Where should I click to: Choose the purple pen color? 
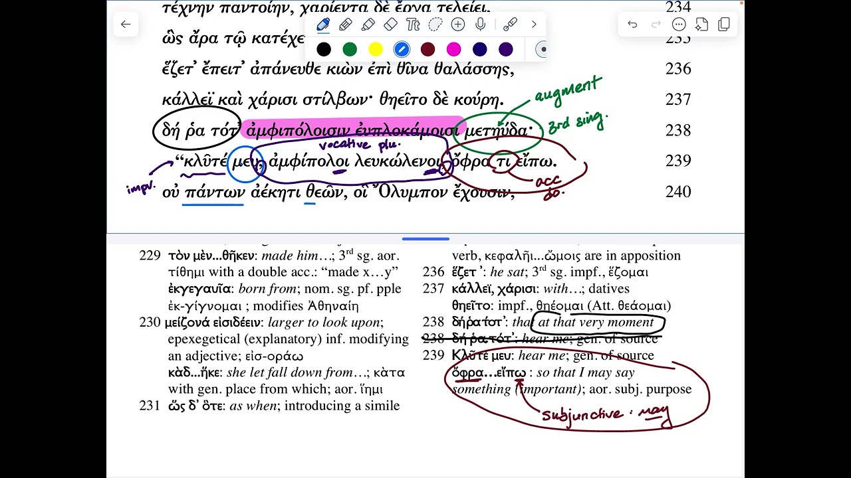[506, 49]
